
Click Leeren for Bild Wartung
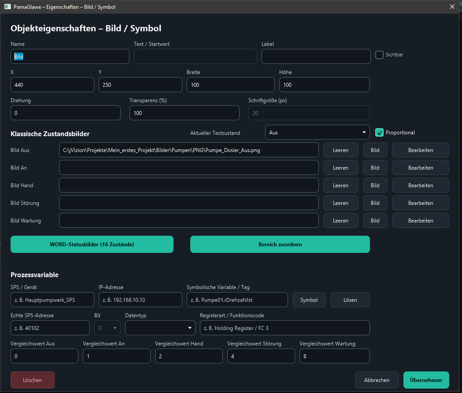tap(340, 221)
